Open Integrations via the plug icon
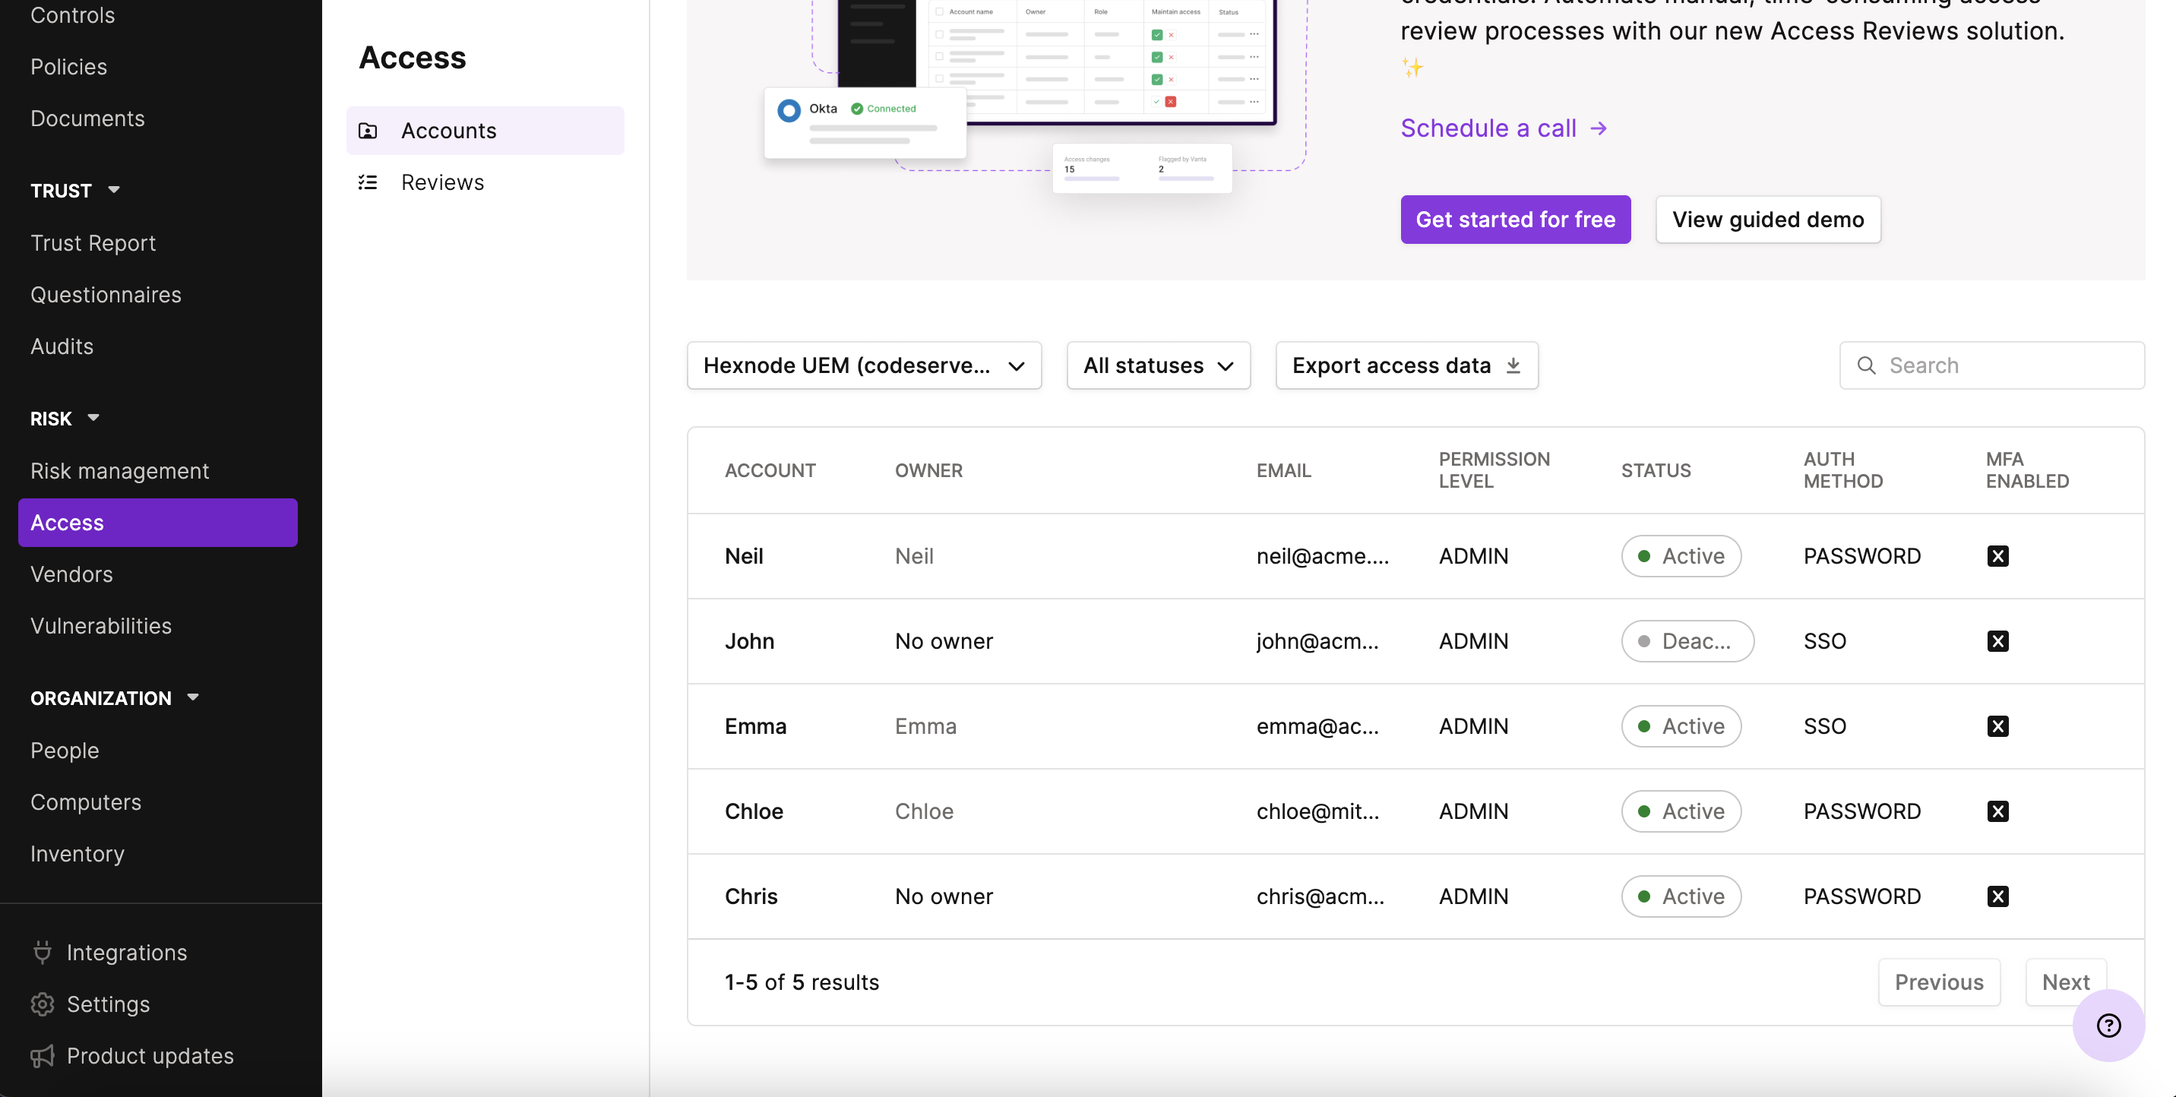2176x1097 pixels. click(x=43, y=953)
